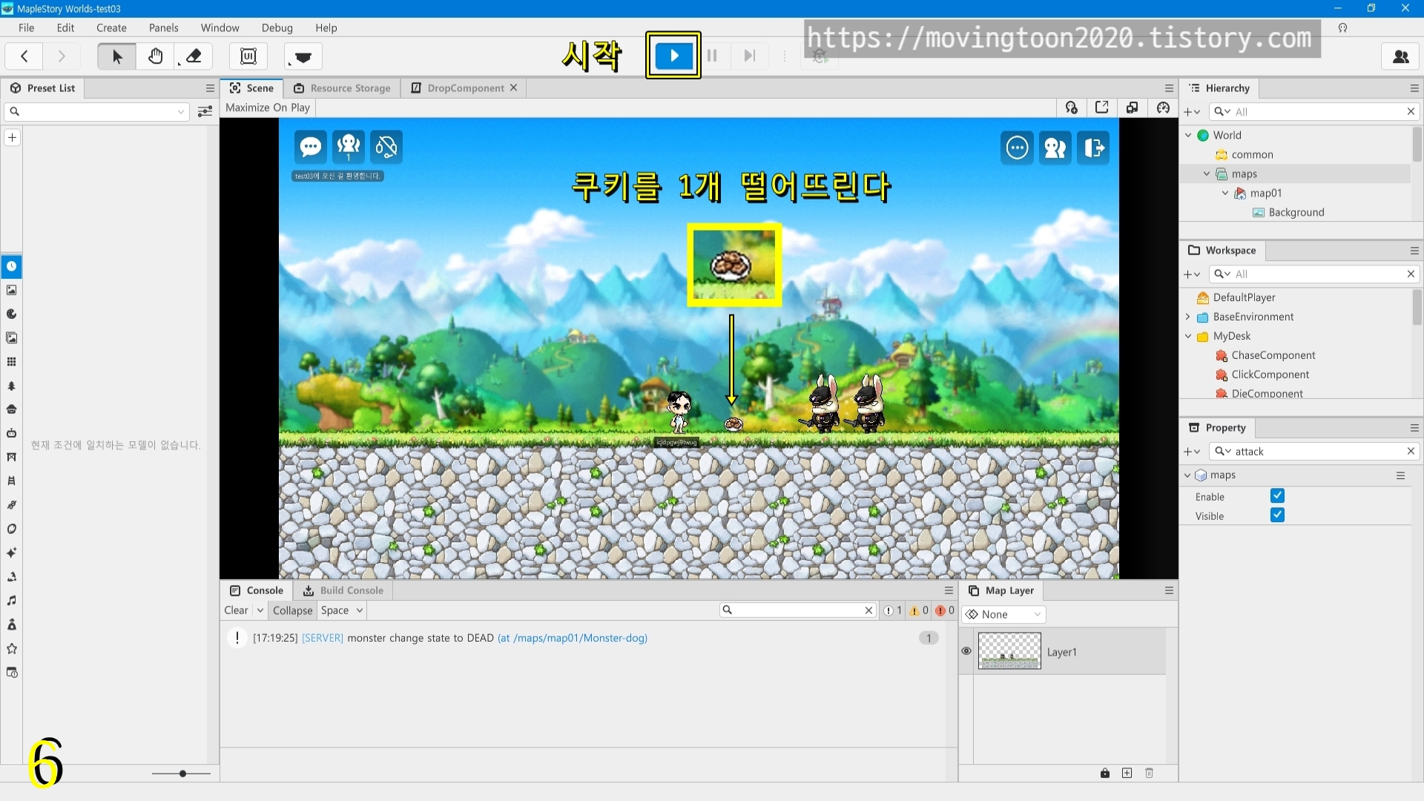
Task: Select the tree preset category icon
Action: pyautogui.click(x=12, y=386)
